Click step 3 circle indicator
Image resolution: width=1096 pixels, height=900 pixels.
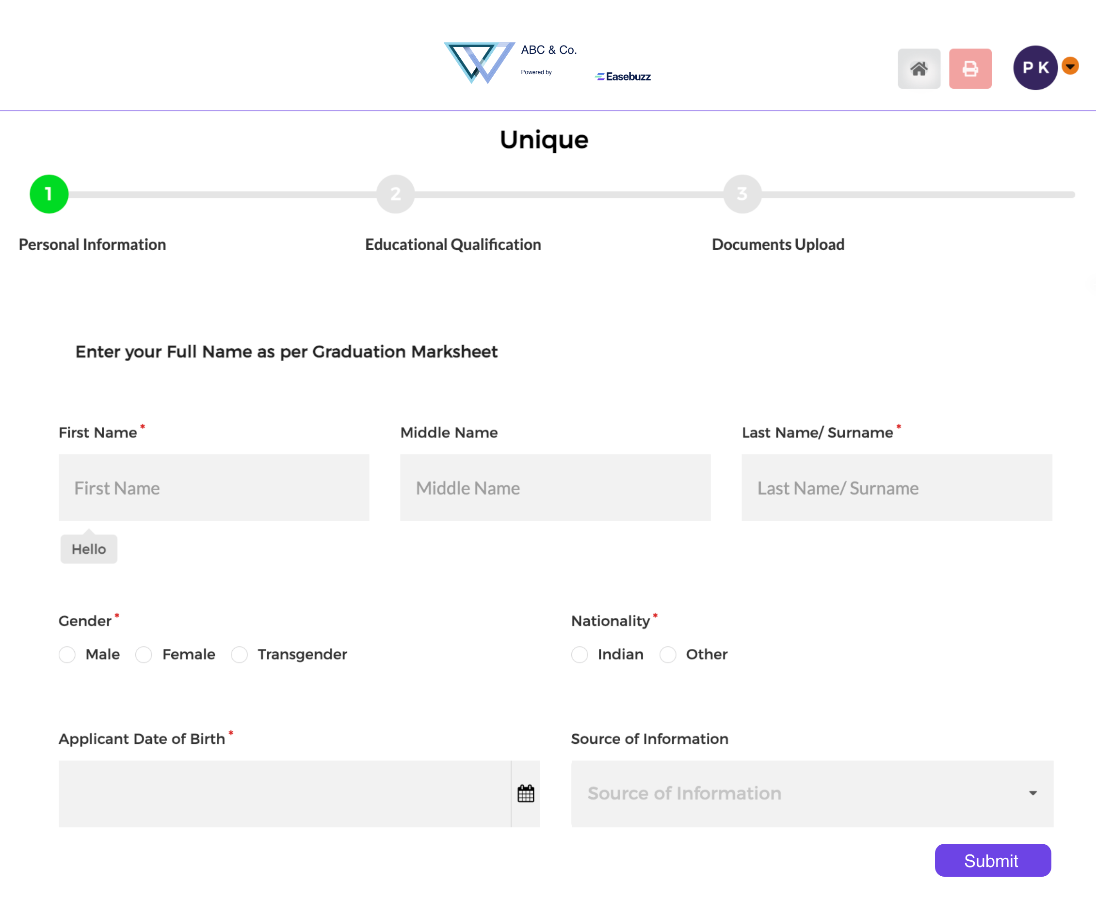tap(742, 194)
